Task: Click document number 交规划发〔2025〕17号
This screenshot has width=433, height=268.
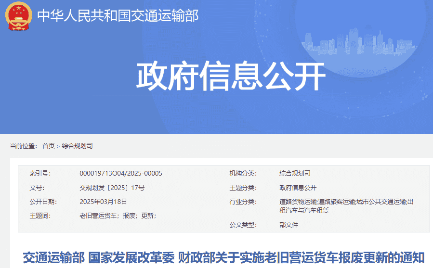Action: (x=112, y=188)
